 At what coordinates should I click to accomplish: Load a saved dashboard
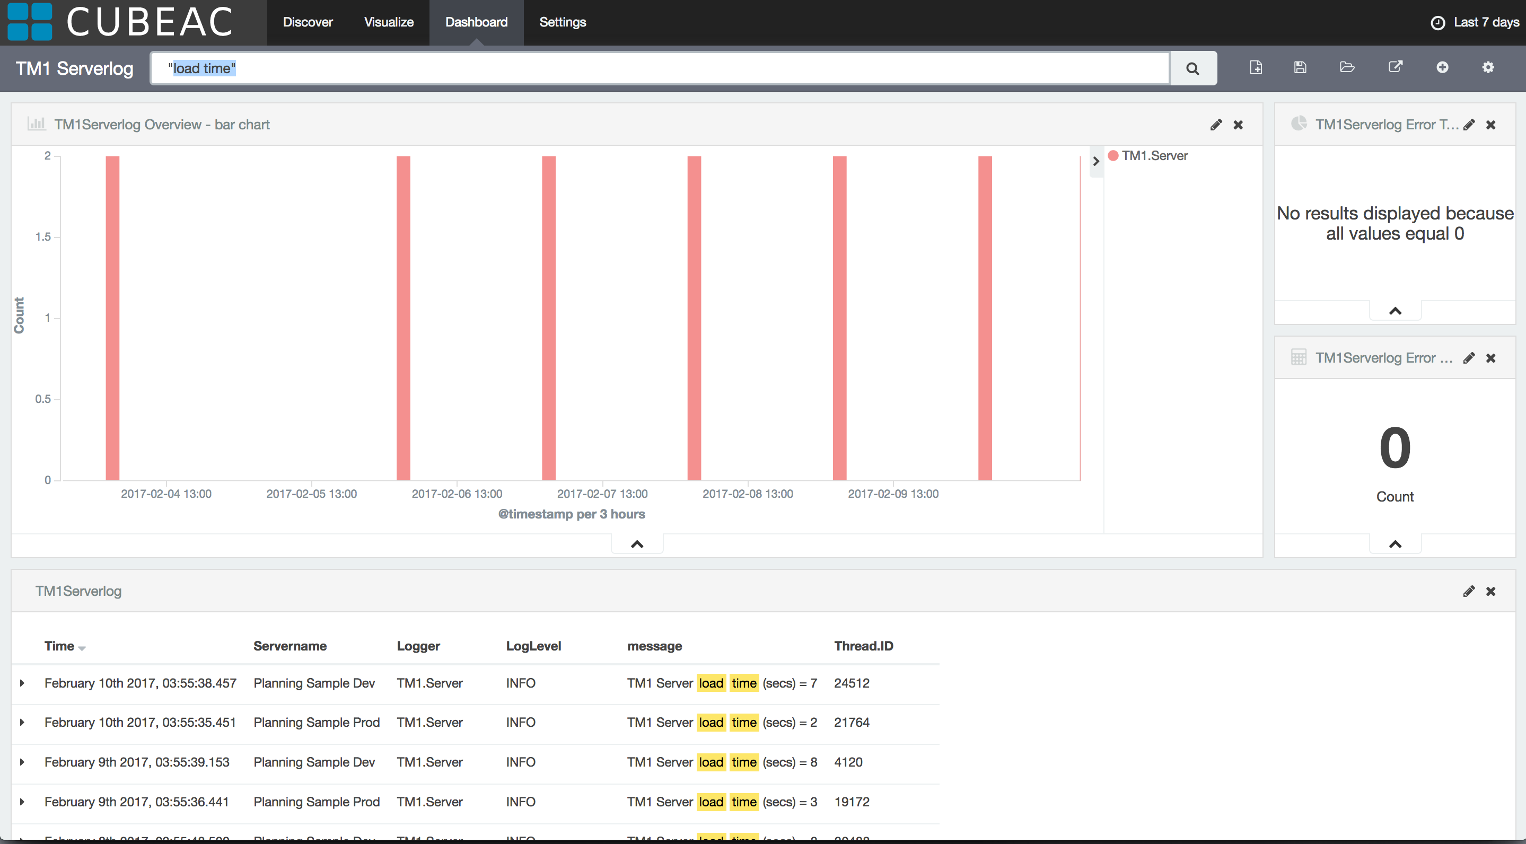click(x=1347, y=67)
